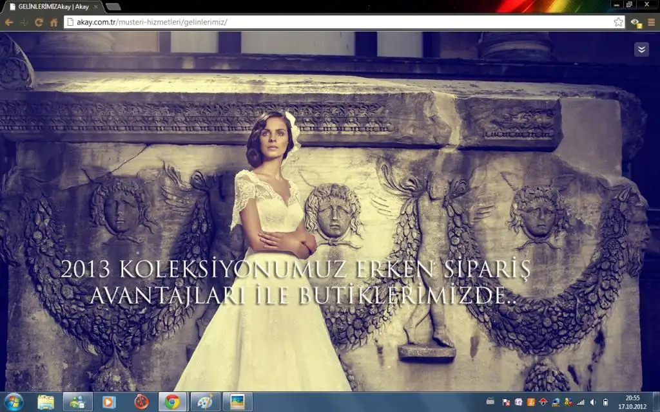View site information via page icon
The height and width of the screenshot is (412, 660).
pyautogui.click(x=71, y=23)
